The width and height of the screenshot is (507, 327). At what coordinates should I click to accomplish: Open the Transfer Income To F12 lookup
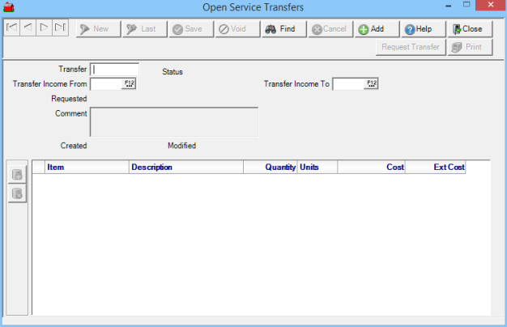tap(372, 83)
